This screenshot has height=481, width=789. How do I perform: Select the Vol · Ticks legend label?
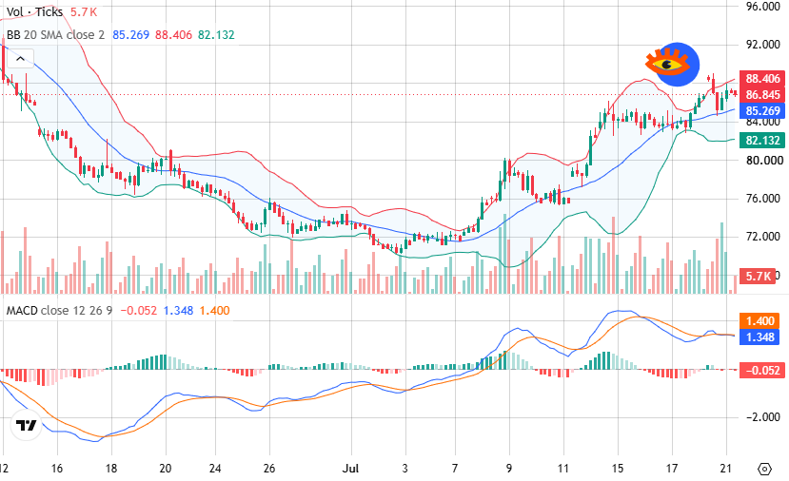click(34, 11)
